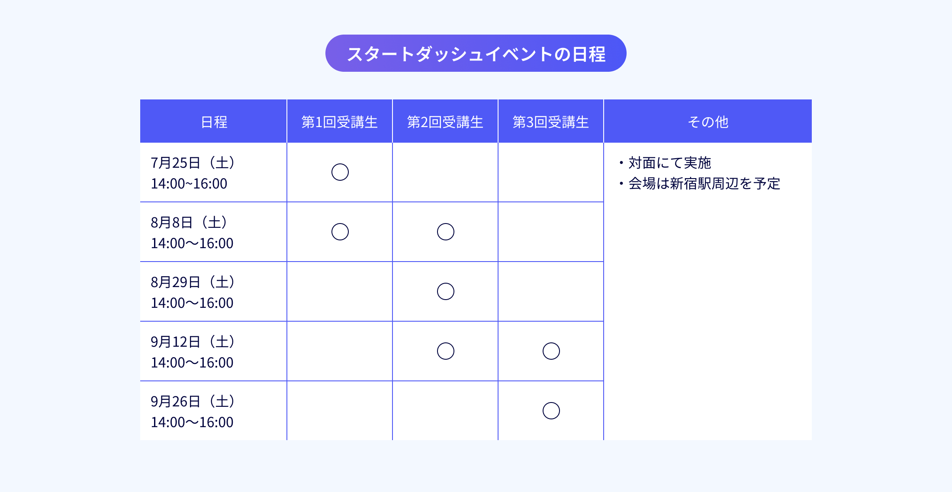Select the 日程 column header
Viewport: 952px width, 492px height.
pos(213,121)
